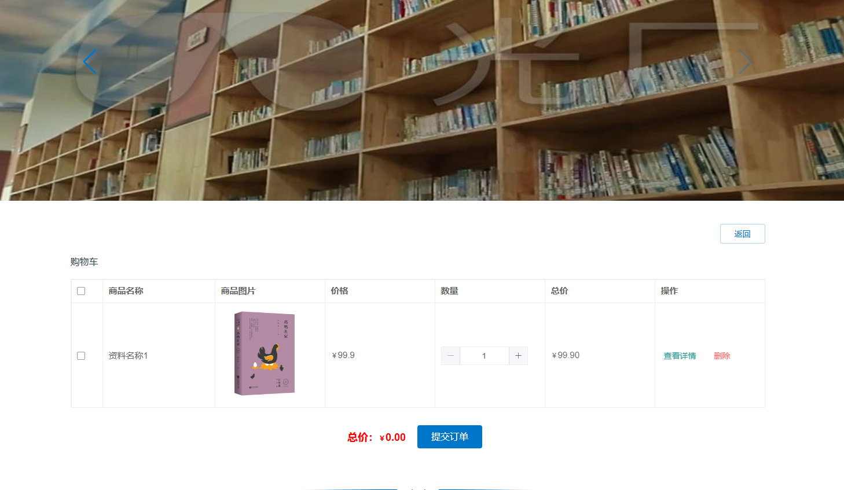Click the 返回 button
This screenshot has width=844, height=490.
[742, 234]
